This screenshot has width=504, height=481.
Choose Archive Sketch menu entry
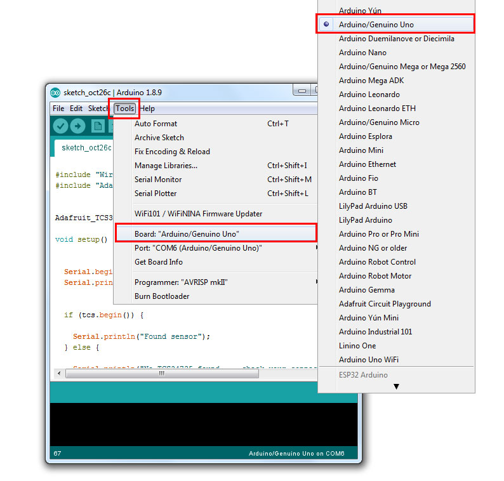(216, 138)
